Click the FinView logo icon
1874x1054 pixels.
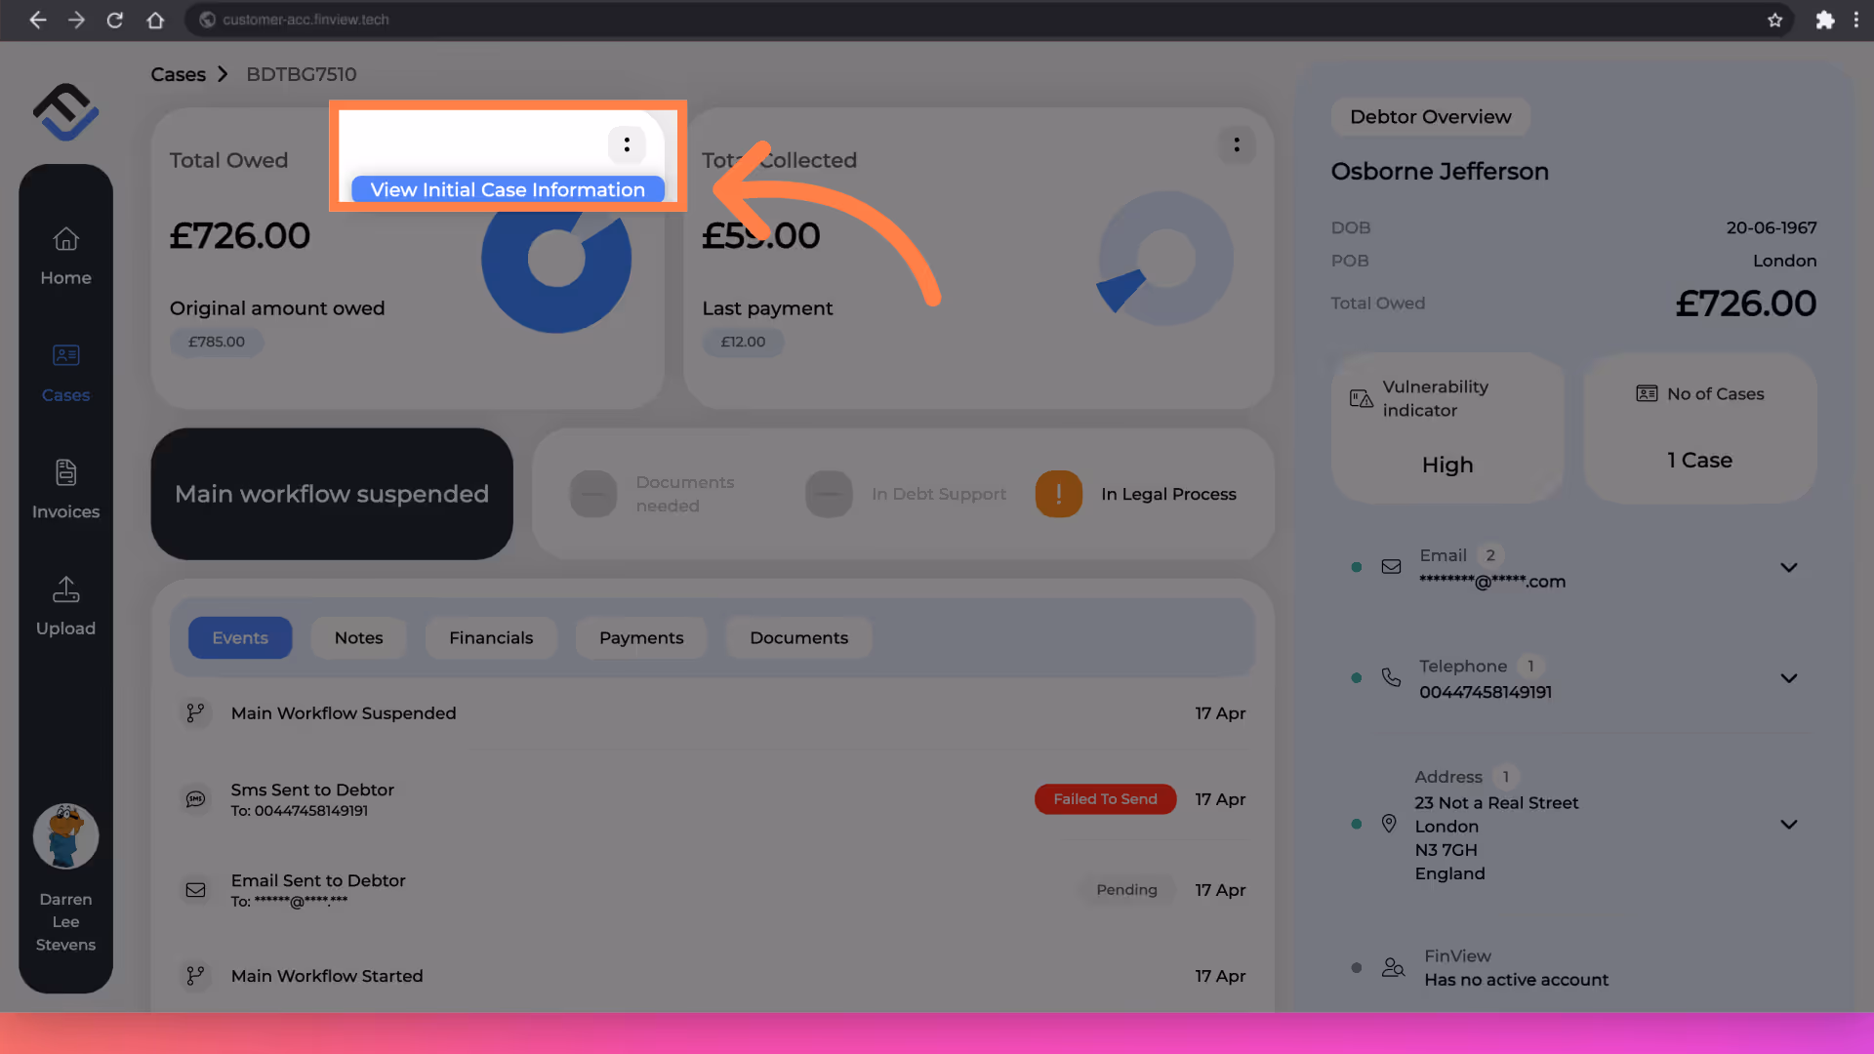click(x=65, y=111)
